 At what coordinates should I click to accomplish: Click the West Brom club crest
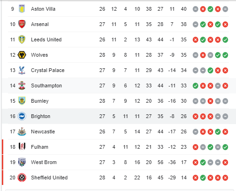tap(22, 162)
